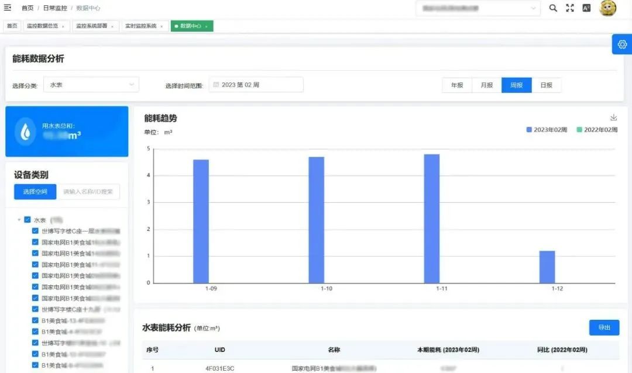This screenshot has width=632, height=373.
Task: Close the 实时监控系统 tab
Action: [x=162, y=26]
